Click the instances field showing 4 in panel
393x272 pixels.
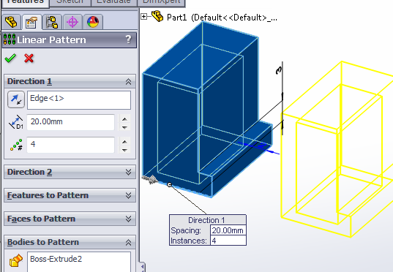(x=70, y=145)
